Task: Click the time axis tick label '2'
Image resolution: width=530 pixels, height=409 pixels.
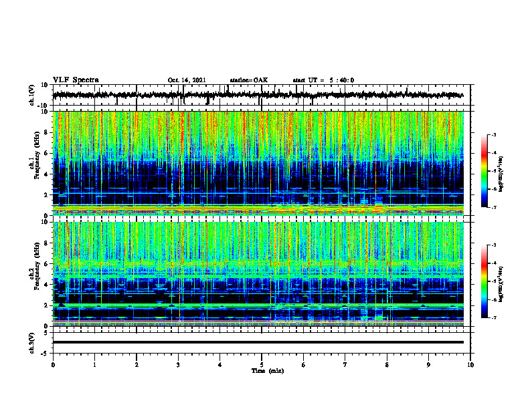Action: click(137, 365)
